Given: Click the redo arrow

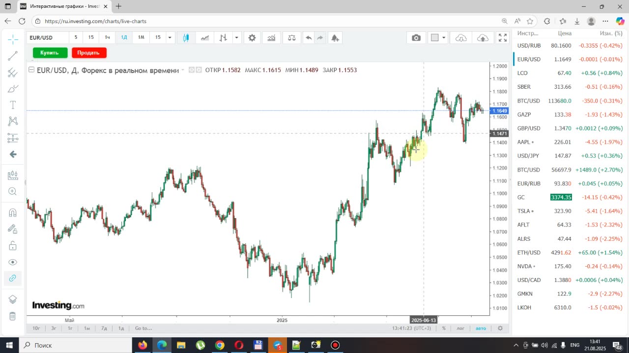Looking at the screenshot, I should pos(320,38).
